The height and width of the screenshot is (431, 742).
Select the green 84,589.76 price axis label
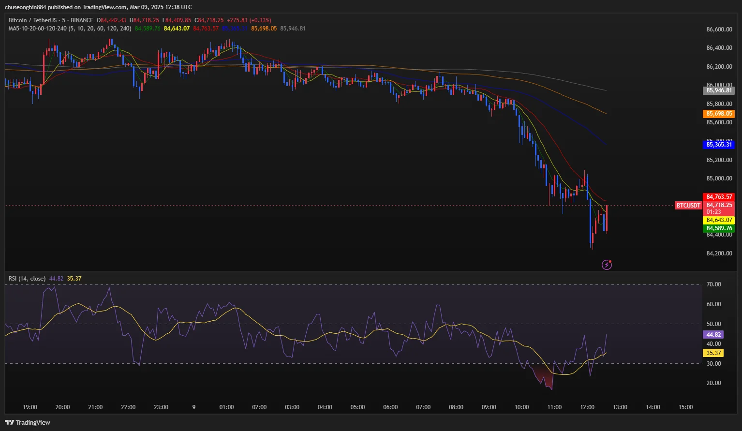point(718,228)
